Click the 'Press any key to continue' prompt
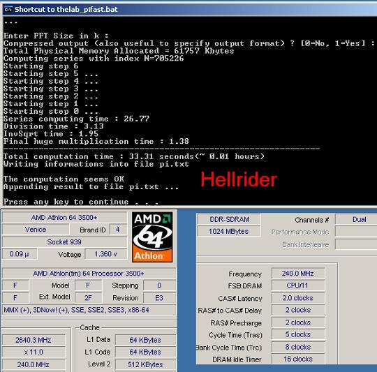 81,202
